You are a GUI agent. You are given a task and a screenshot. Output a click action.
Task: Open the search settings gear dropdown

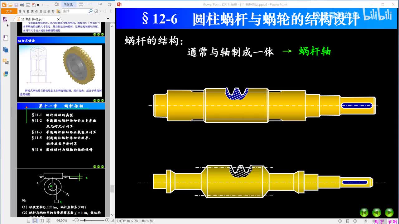coord(97,11)
